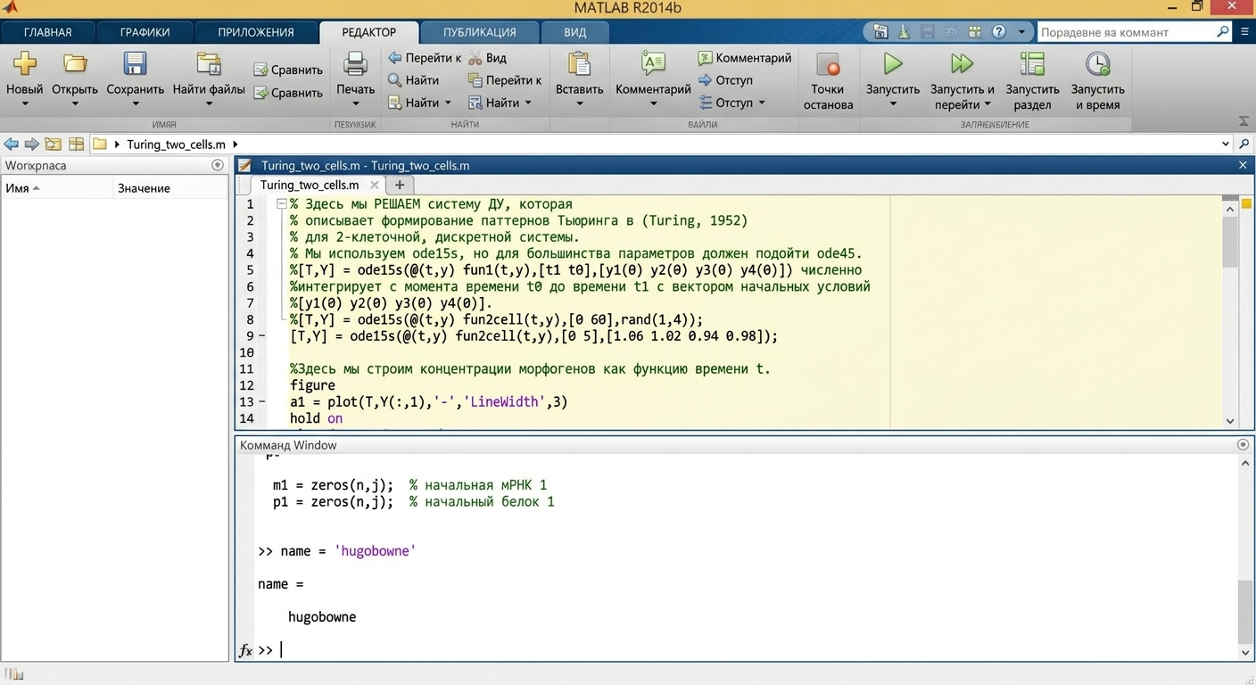Image resolution: width=1256 pixels, height=685 pixels.
Task: Close the Turing_two_cells.m file tab
Action: [x=375, y=186]
